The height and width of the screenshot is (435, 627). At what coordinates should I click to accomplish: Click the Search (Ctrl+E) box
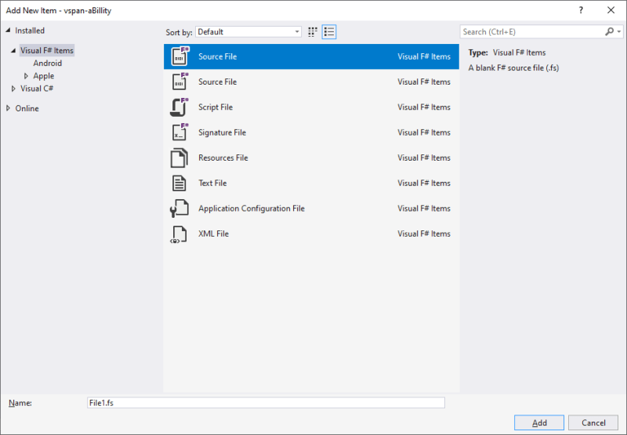click(532, 31)
